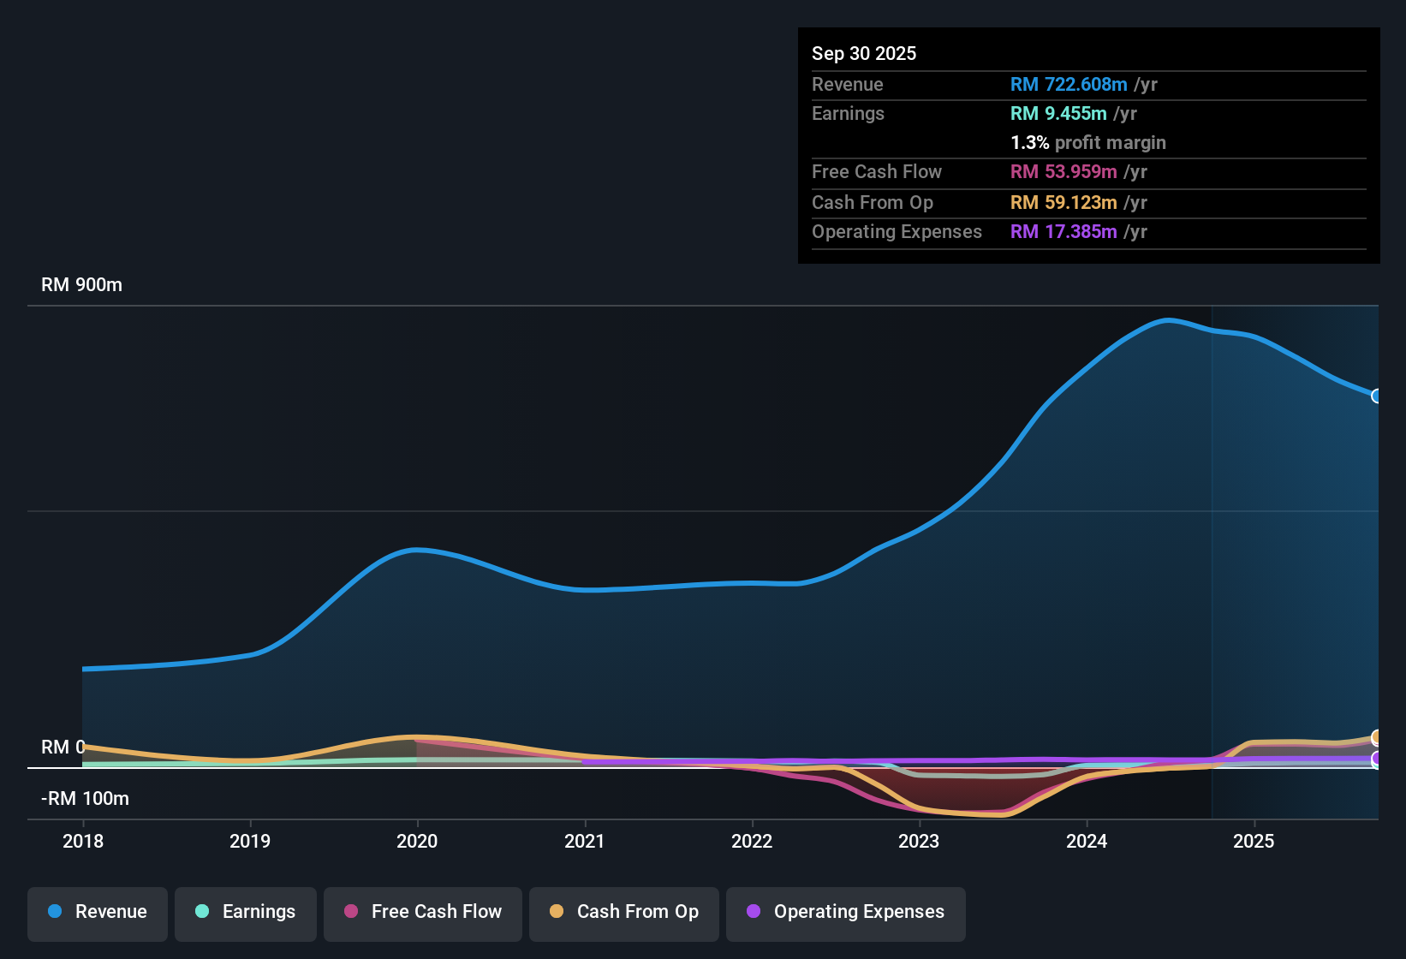
Task: Click the blue Revenue legend dot
Action: (x=54, y=912)
